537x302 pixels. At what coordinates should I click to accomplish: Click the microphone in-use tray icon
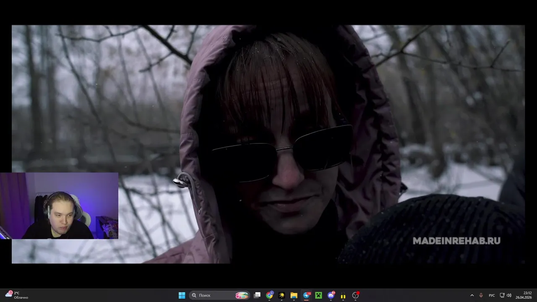tap(481, 295)
